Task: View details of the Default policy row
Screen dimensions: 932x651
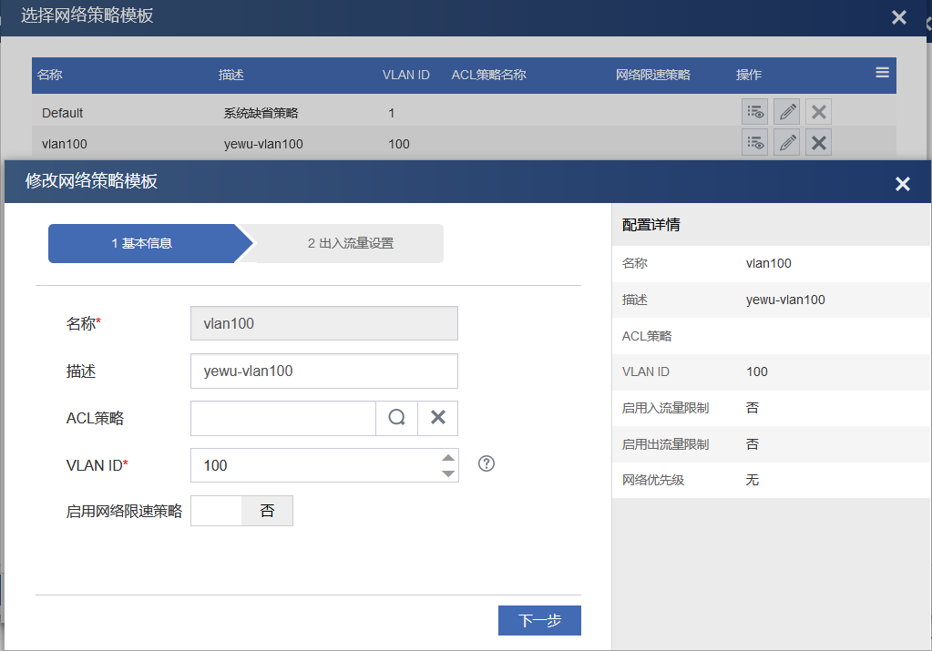Action: (x=754, y=112)
